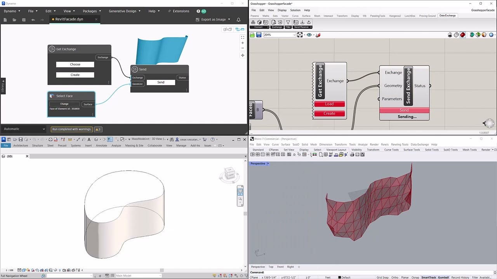Create a new Dynamo file from toolbar
The image size is (497, 279).
click(x=5, y=20)
